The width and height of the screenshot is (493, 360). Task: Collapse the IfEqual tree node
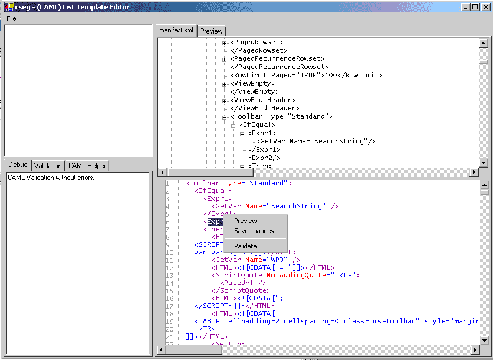coord(233,126)
